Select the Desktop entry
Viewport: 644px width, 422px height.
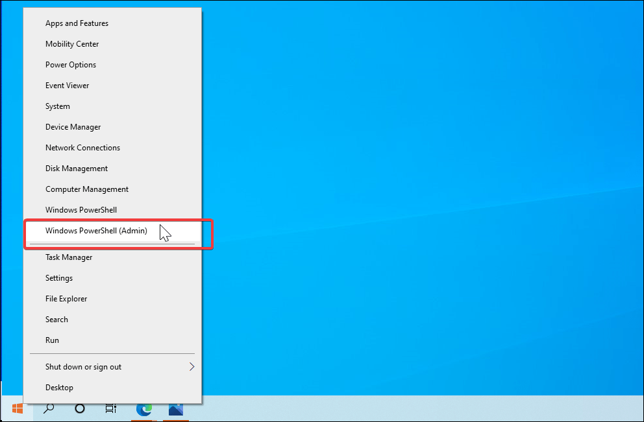[112, 388]
